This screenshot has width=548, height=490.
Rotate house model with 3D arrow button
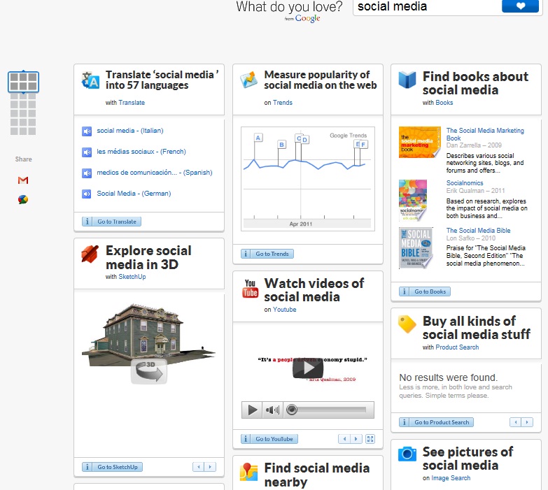[149, 372]
